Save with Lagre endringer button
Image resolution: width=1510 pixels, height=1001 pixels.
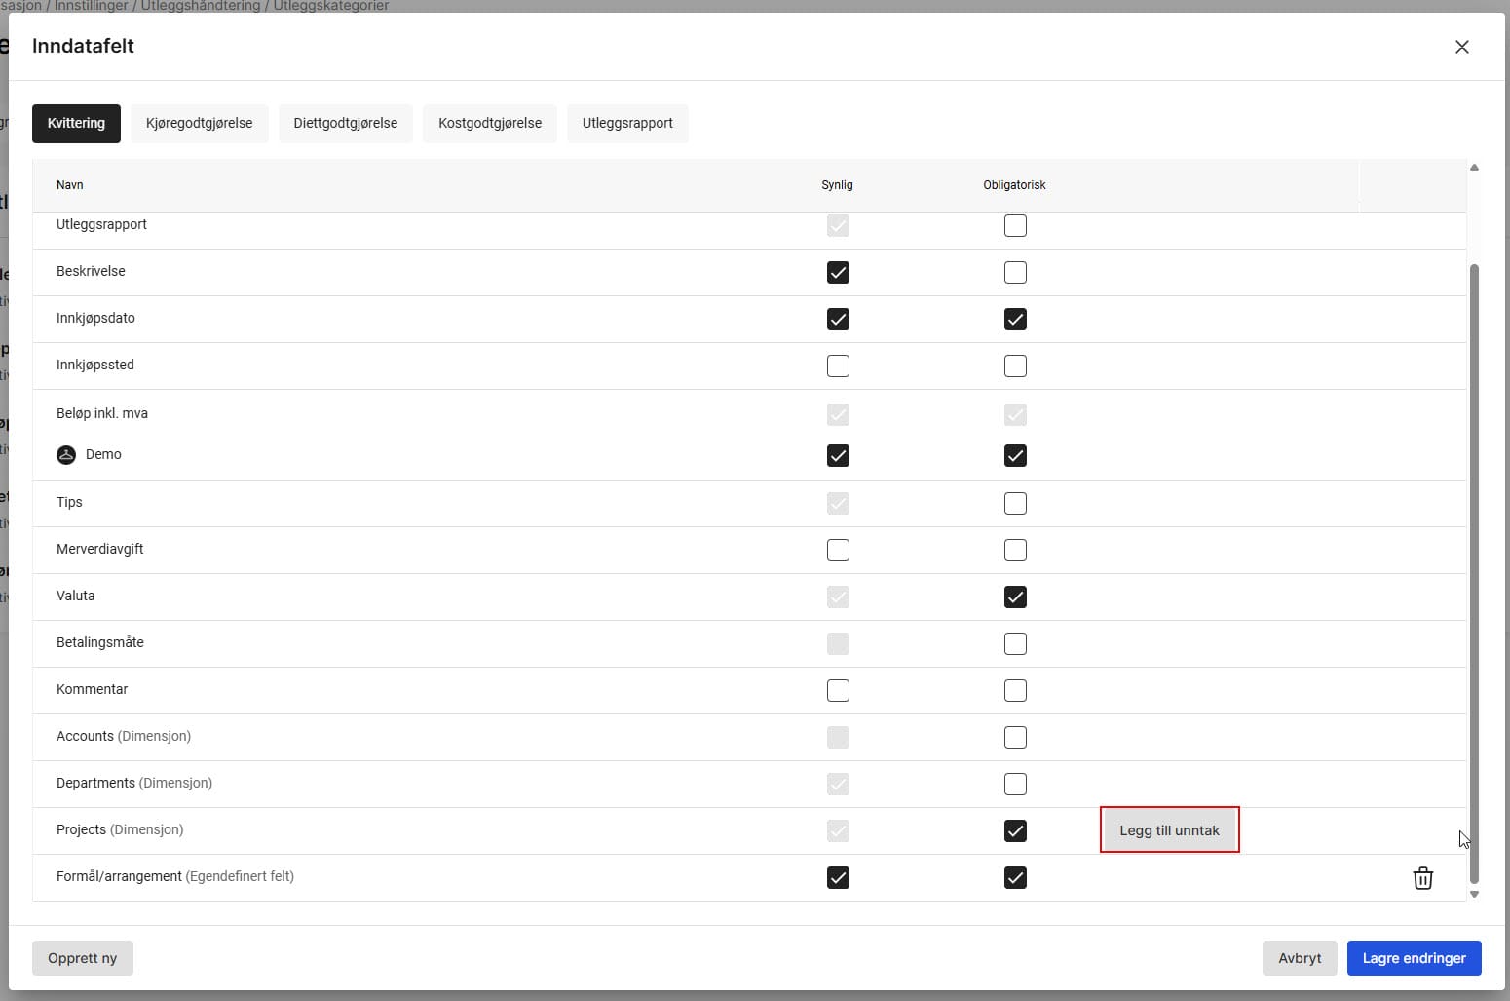point(1414,958)
